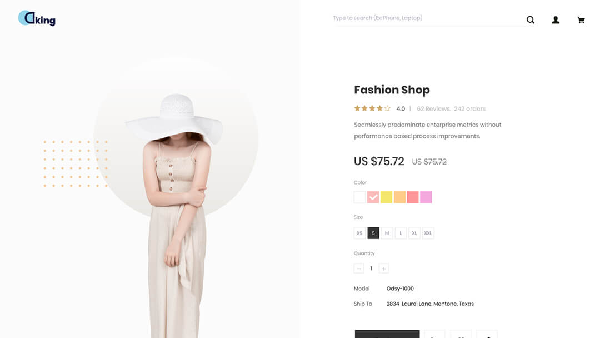The height and width of the screenshot is (338, 600).
Task: Choose size L option
Action: 401,233
